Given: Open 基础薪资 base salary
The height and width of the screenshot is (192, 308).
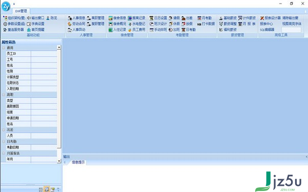Looking at the screenshot, I should point(228,18).
